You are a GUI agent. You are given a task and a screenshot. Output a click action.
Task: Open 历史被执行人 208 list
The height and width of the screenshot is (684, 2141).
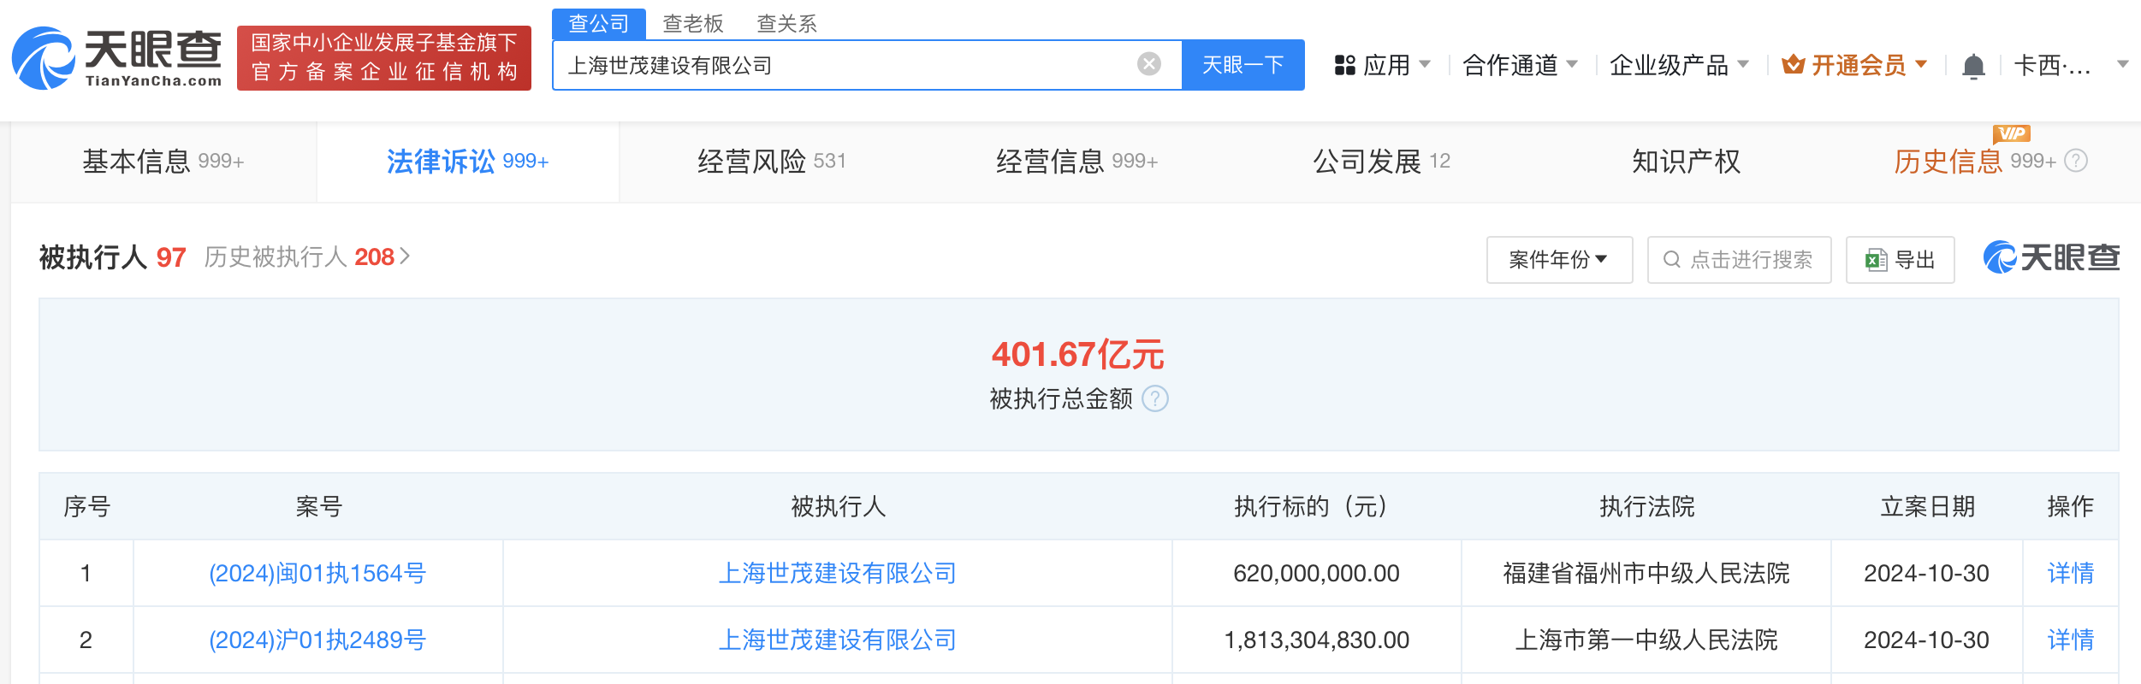pyautogui.click(x=307, y=256)
